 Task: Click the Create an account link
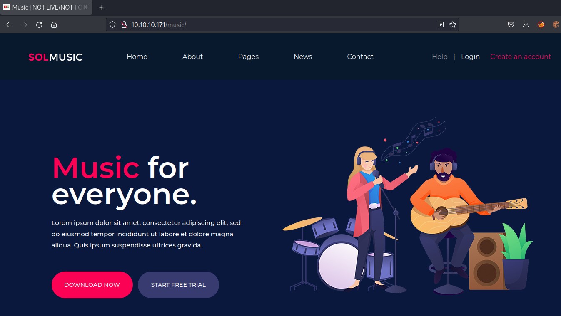click(521, 57)
